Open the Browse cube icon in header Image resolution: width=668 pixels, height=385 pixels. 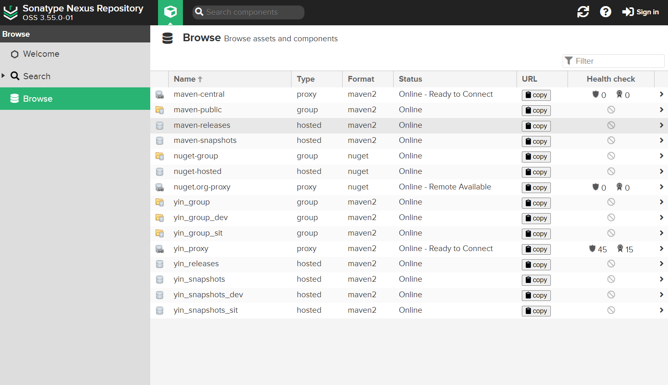tap(170, 12)
